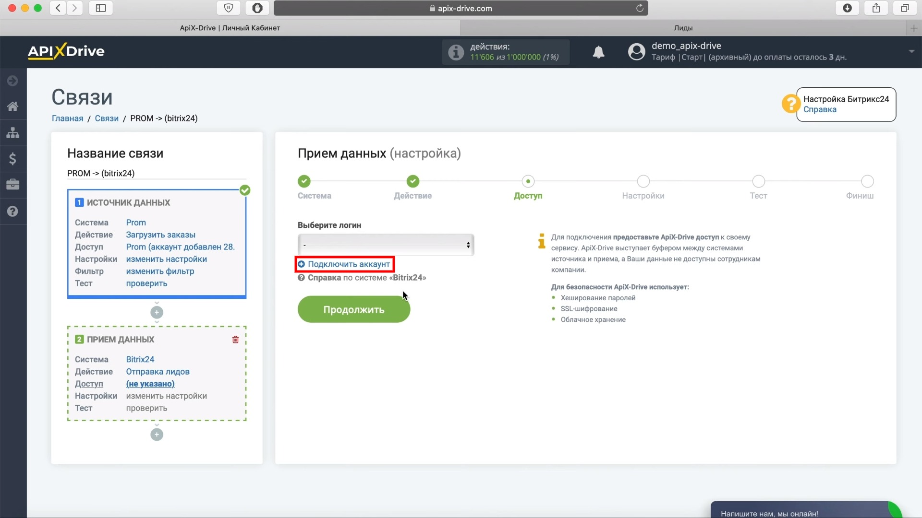The width and height of the screenshot is (922, 518).
Task: Click the orange question mark help badge
Action: [791, 104]
